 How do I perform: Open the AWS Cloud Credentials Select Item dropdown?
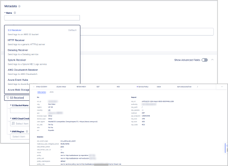(20, 124)
